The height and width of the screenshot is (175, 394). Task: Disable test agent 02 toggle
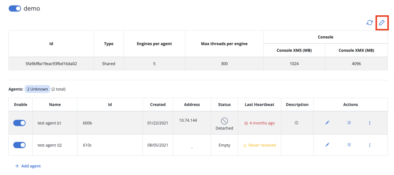20,145
